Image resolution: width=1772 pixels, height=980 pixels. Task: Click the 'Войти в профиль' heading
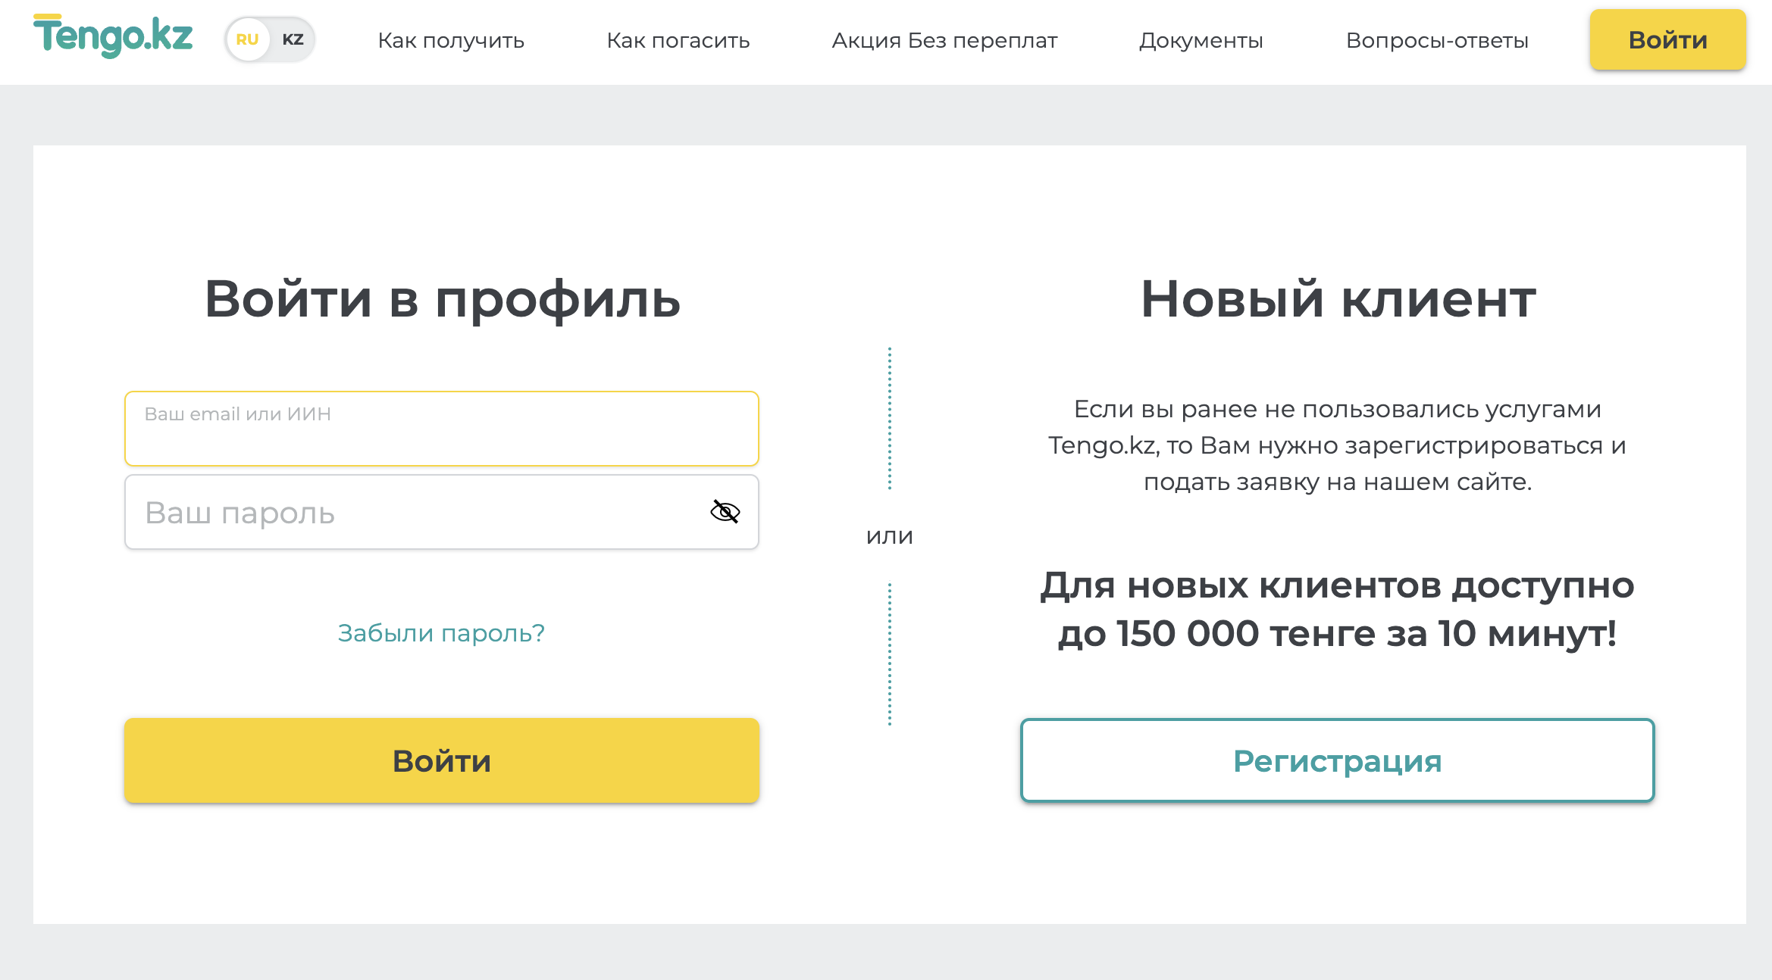[443, 299]
